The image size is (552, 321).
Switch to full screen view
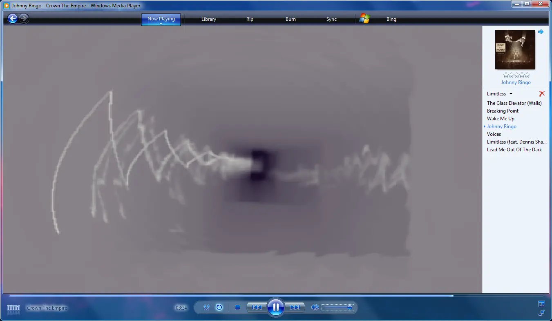(x=541, y=304)
